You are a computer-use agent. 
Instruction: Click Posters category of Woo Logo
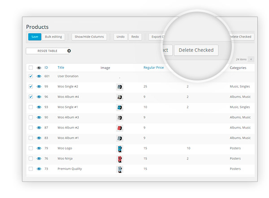[235, 148]
